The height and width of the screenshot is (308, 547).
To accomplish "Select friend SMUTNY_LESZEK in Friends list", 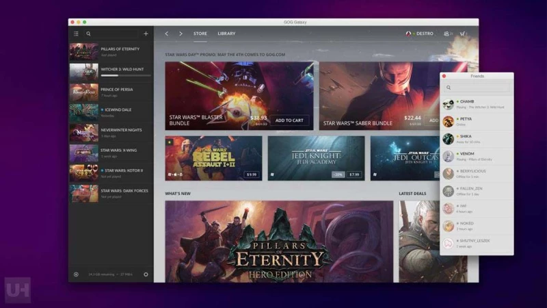I will point(477,244).
